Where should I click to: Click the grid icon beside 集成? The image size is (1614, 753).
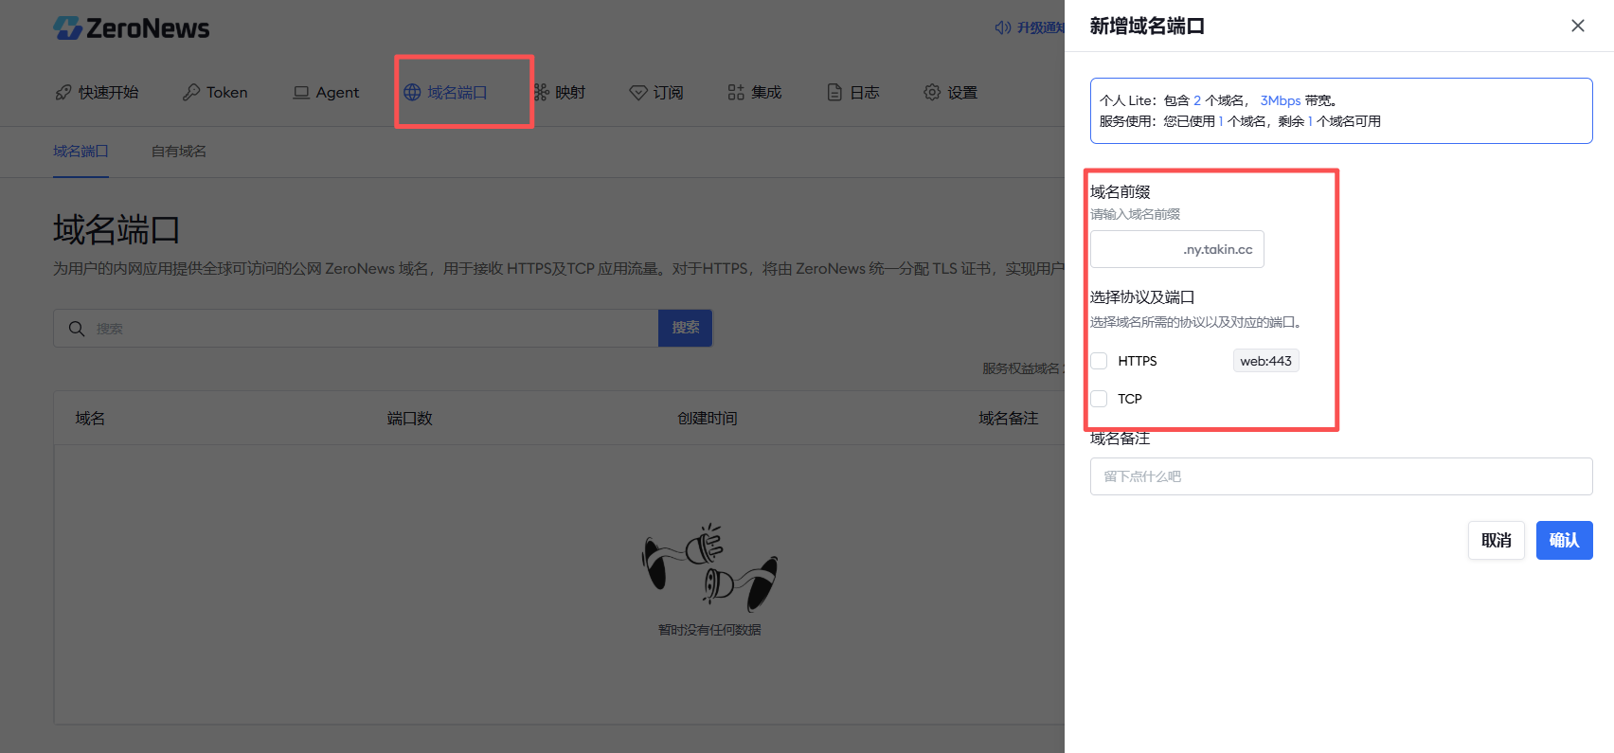point(736,92)
